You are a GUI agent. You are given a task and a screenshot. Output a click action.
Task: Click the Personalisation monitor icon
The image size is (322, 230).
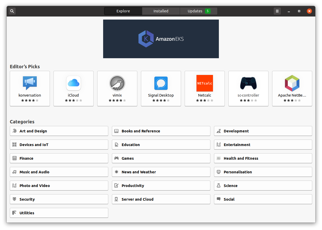coord(219,172)
